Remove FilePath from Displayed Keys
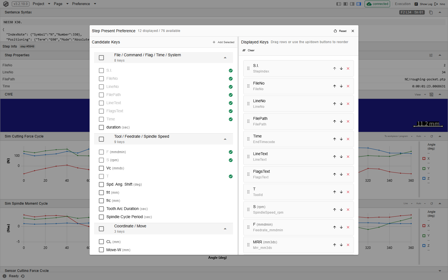448x280 pixels. 348,122
